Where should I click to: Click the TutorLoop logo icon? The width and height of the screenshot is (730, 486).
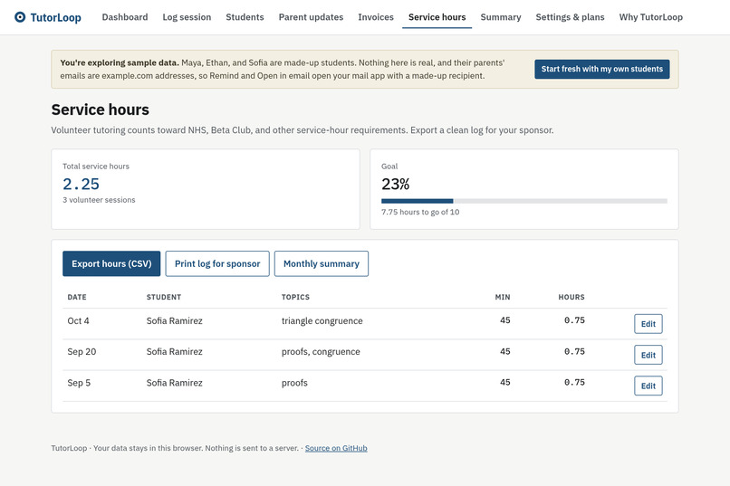pyautogui.click(x=20, y=17)
